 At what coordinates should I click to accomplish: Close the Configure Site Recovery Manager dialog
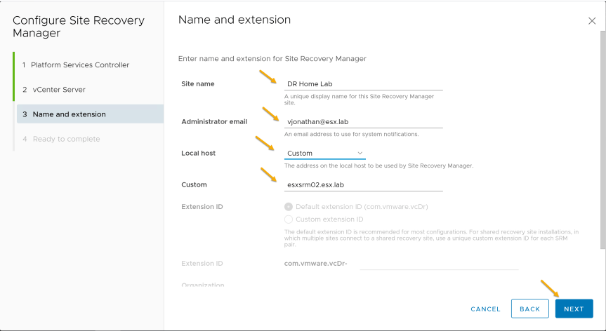coord(592,21)
